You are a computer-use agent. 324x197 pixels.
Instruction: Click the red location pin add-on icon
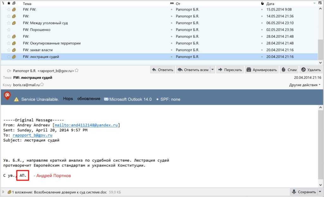pos(7,95)
